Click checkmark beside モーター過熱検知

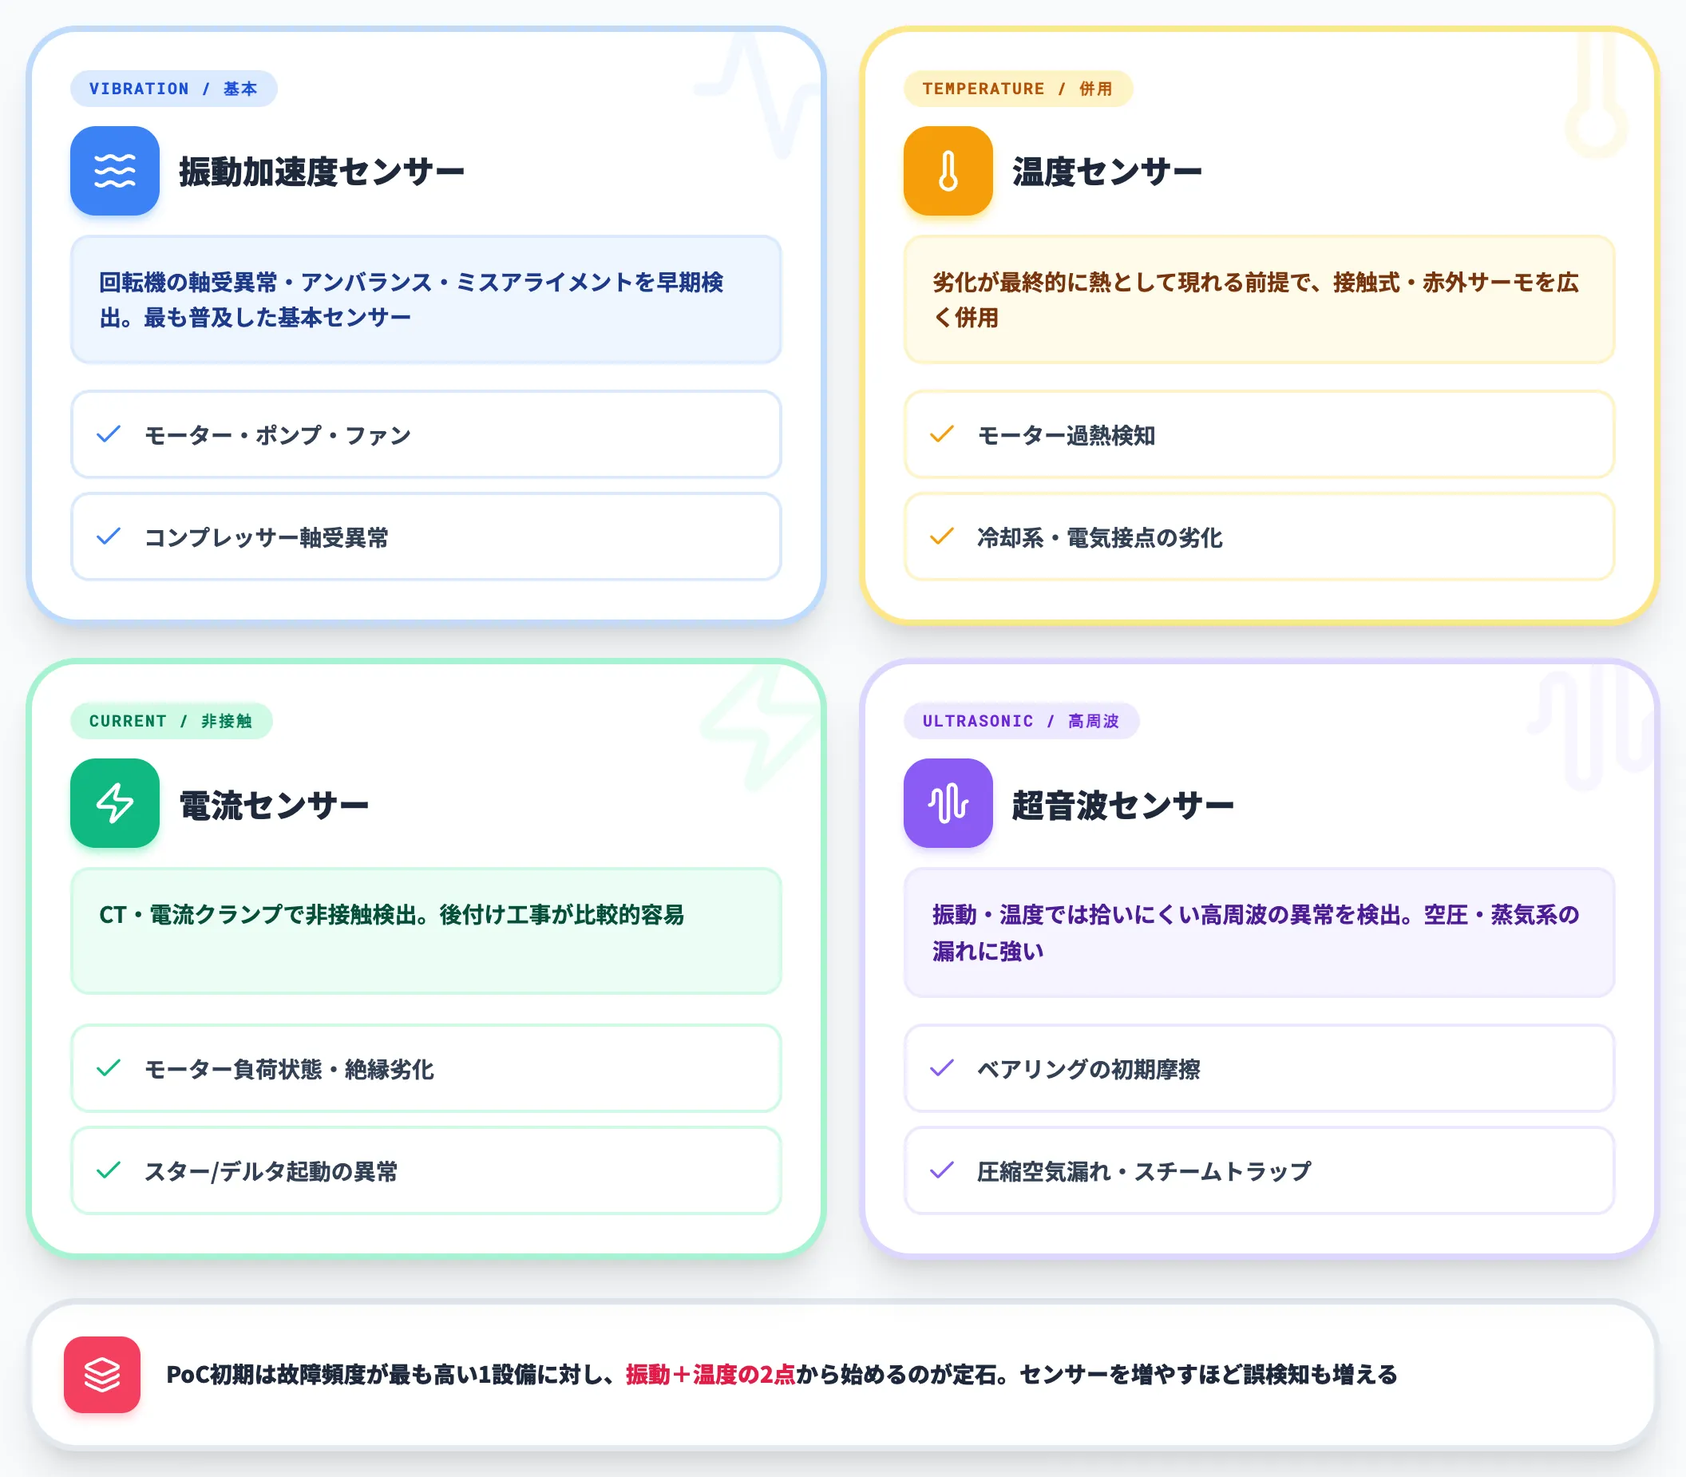tap(942, 434)
